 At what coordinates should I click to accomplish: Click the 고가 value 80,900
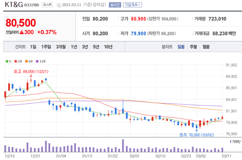pos(138,19)
